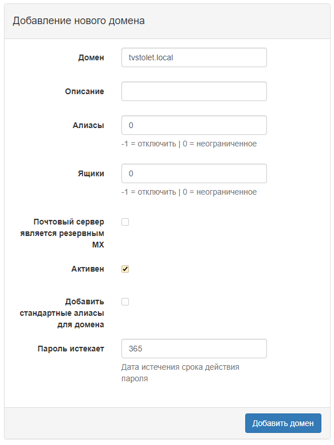The height and width of the screenshot is (445, 334).
Task: Click the Добавить стандартные алиасы для домена label
Action: click(62, 313)
